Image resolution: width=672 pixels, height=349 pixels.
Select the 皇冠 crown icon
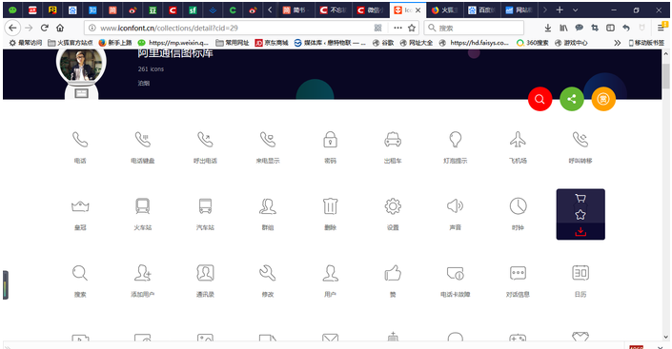point(80,206)
